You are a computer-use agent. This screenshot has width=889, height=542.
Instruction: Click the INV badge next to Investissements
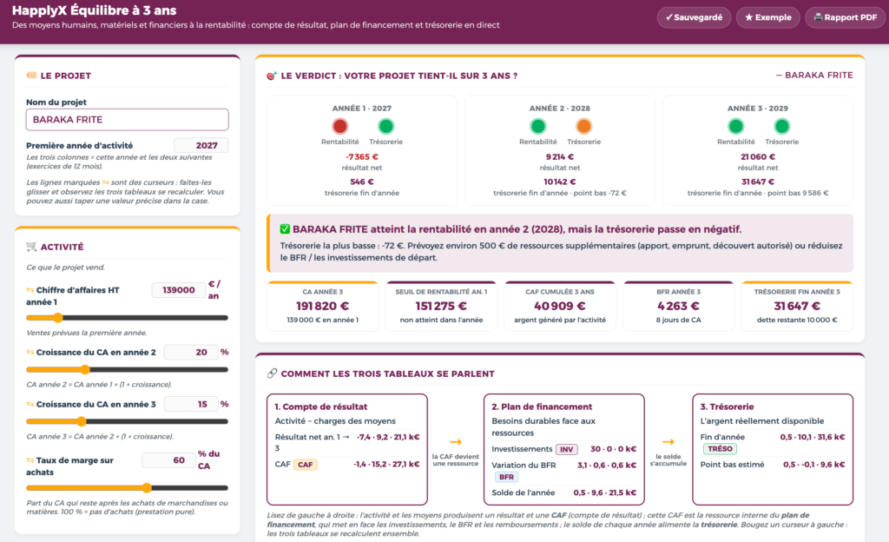(x=566, y=449)
